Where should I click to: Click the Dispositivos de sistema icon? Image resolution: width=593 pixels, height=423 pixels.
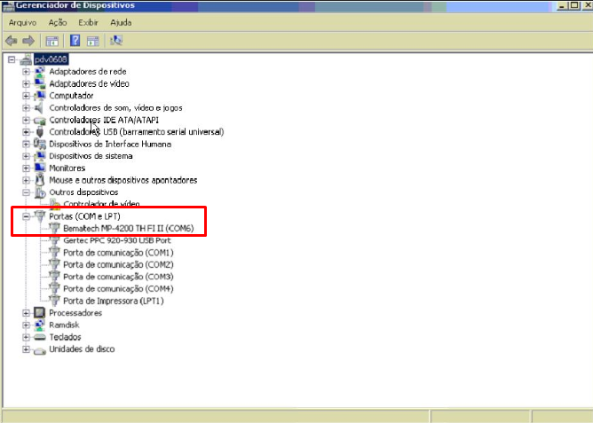(x=40, y=156)
